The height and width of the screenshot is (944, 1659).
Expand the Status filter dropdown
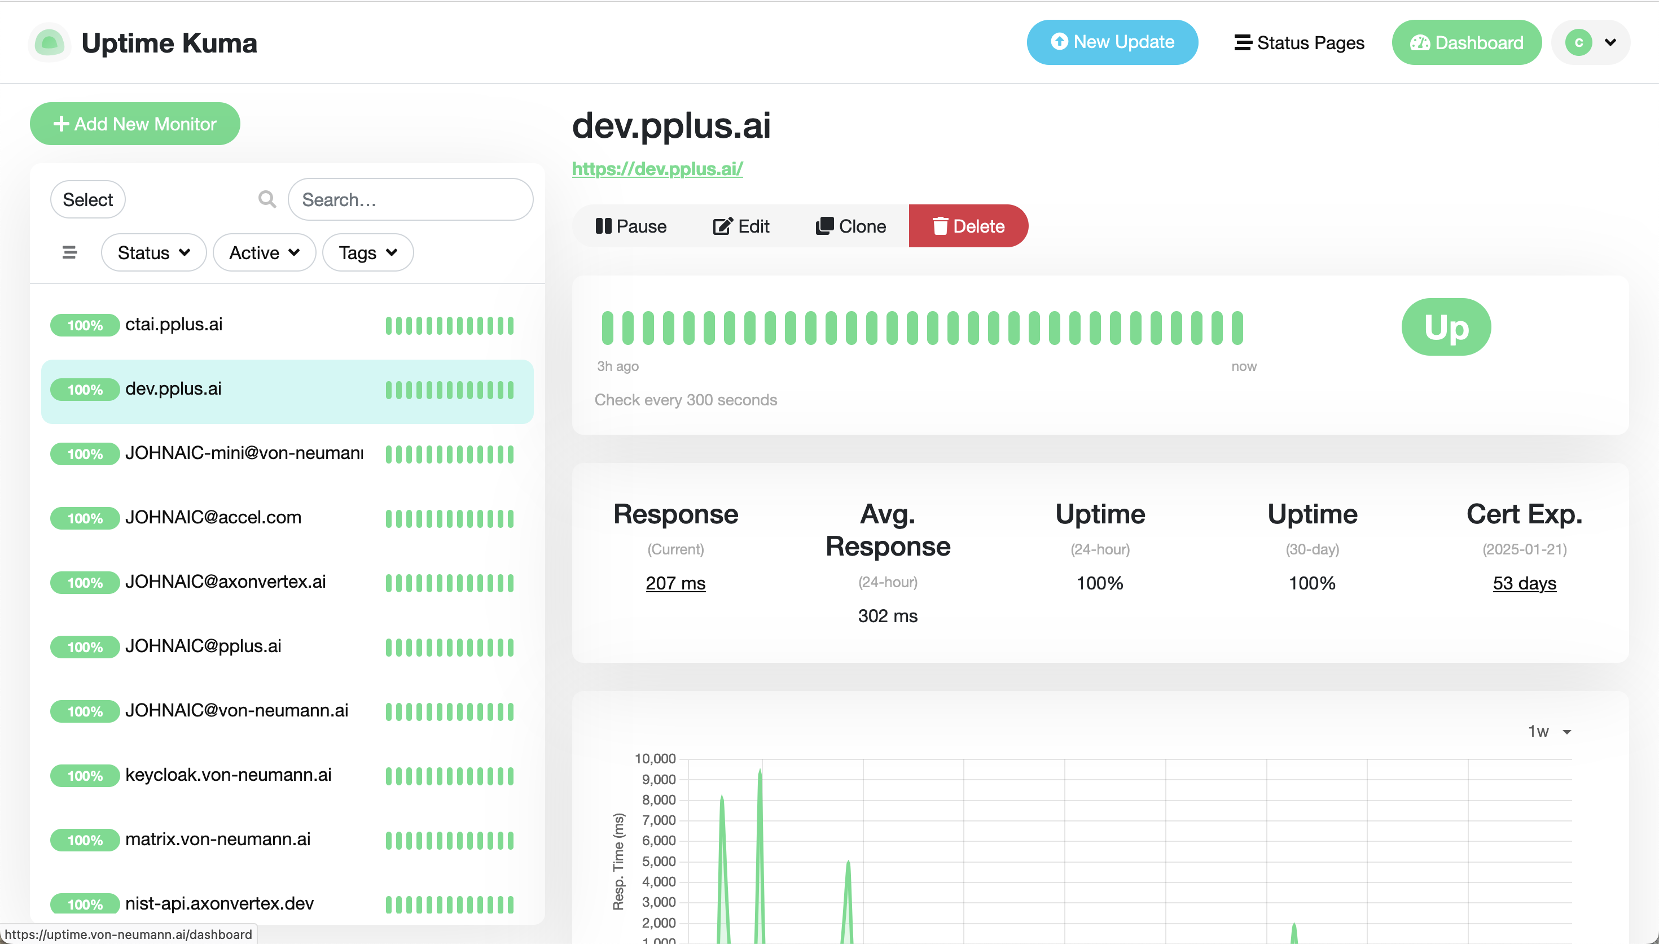[153, 253]
